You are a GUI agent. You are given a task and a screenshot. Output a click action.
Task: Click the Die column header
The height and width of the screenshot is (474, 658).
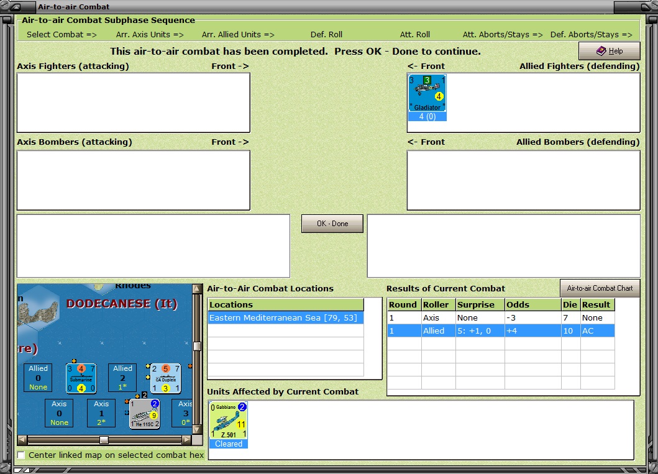(571, 304)
